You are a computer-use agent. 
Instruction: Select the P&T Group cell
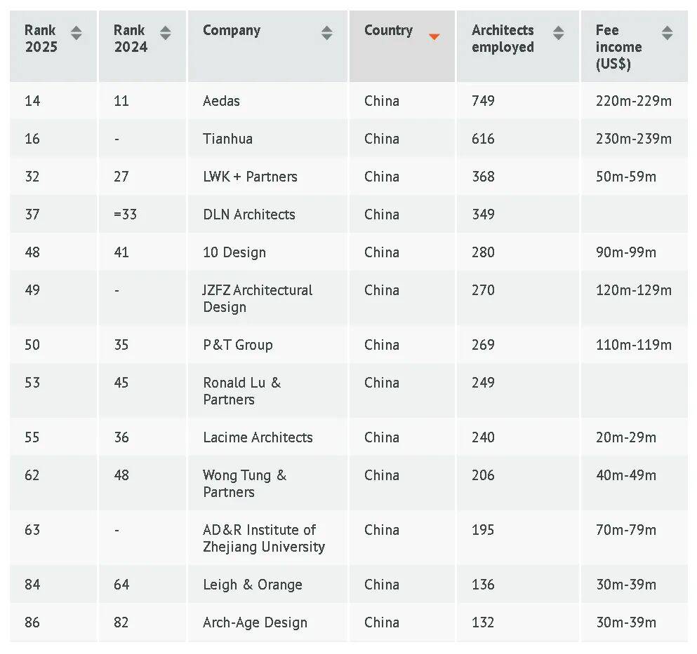[x=237, y=345]
